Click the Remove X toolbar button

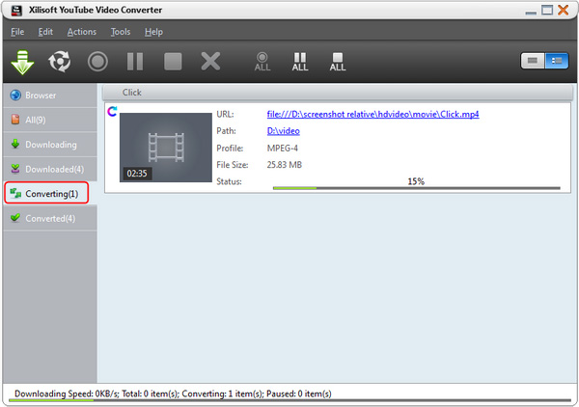(210, 62)
